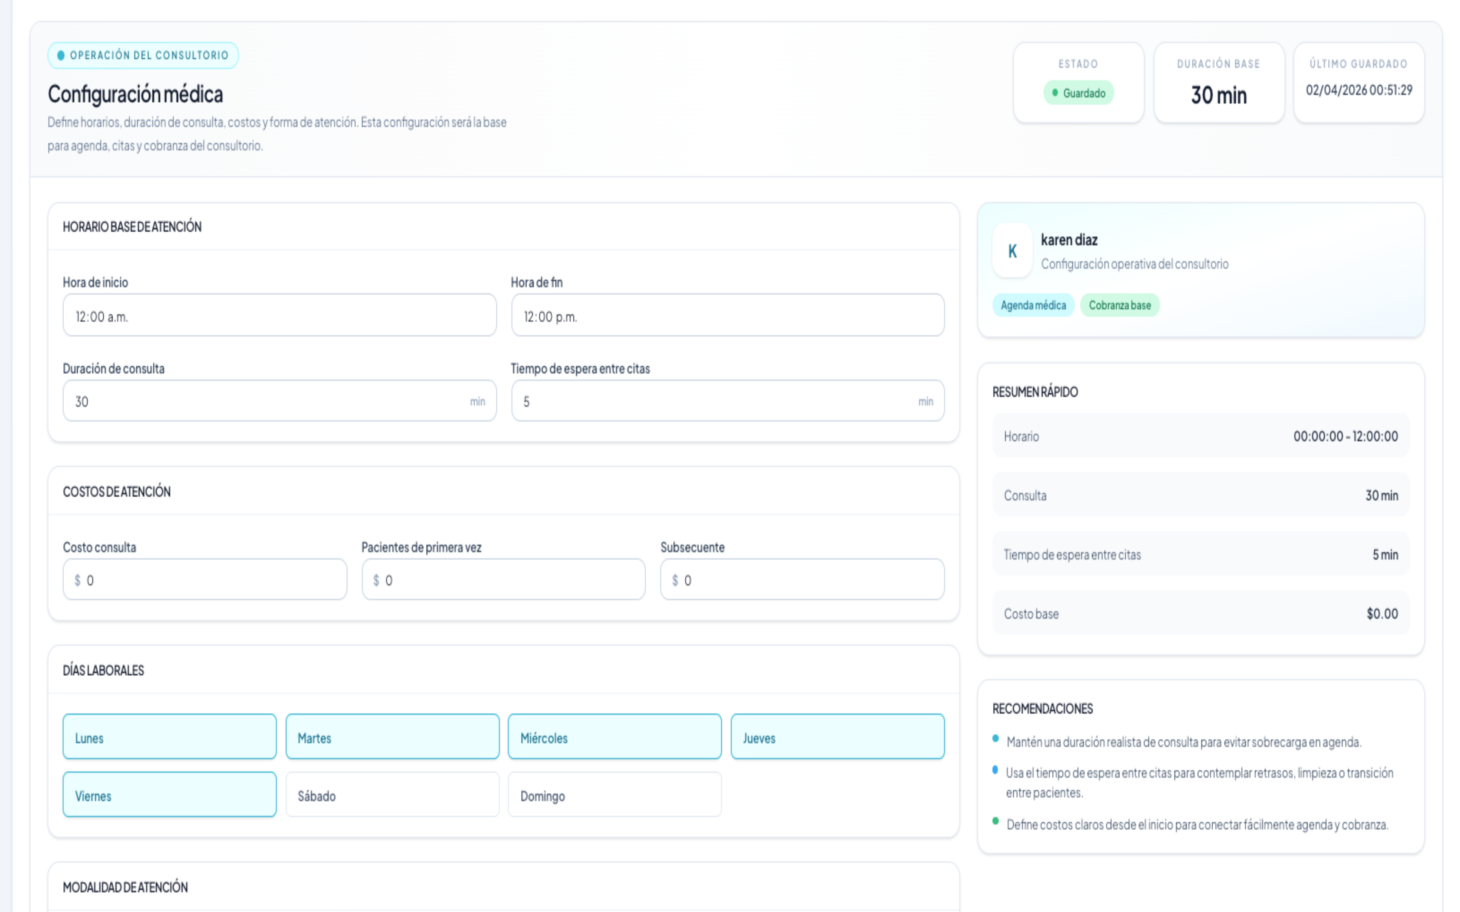Image resolution: width=1460 pixels, height=912 pixels.
Task: Click the OPERACIÓN DEL CONSULTORIO badge
Action: coord(143,55)
